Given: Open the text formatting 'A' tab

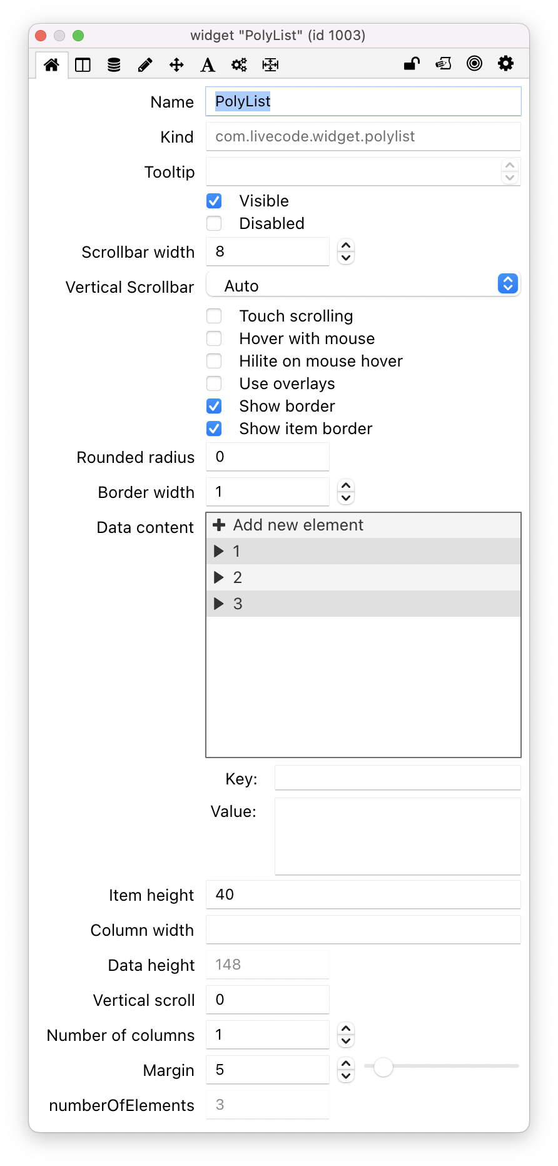Looking at the screenshot, I should point(208,64).
